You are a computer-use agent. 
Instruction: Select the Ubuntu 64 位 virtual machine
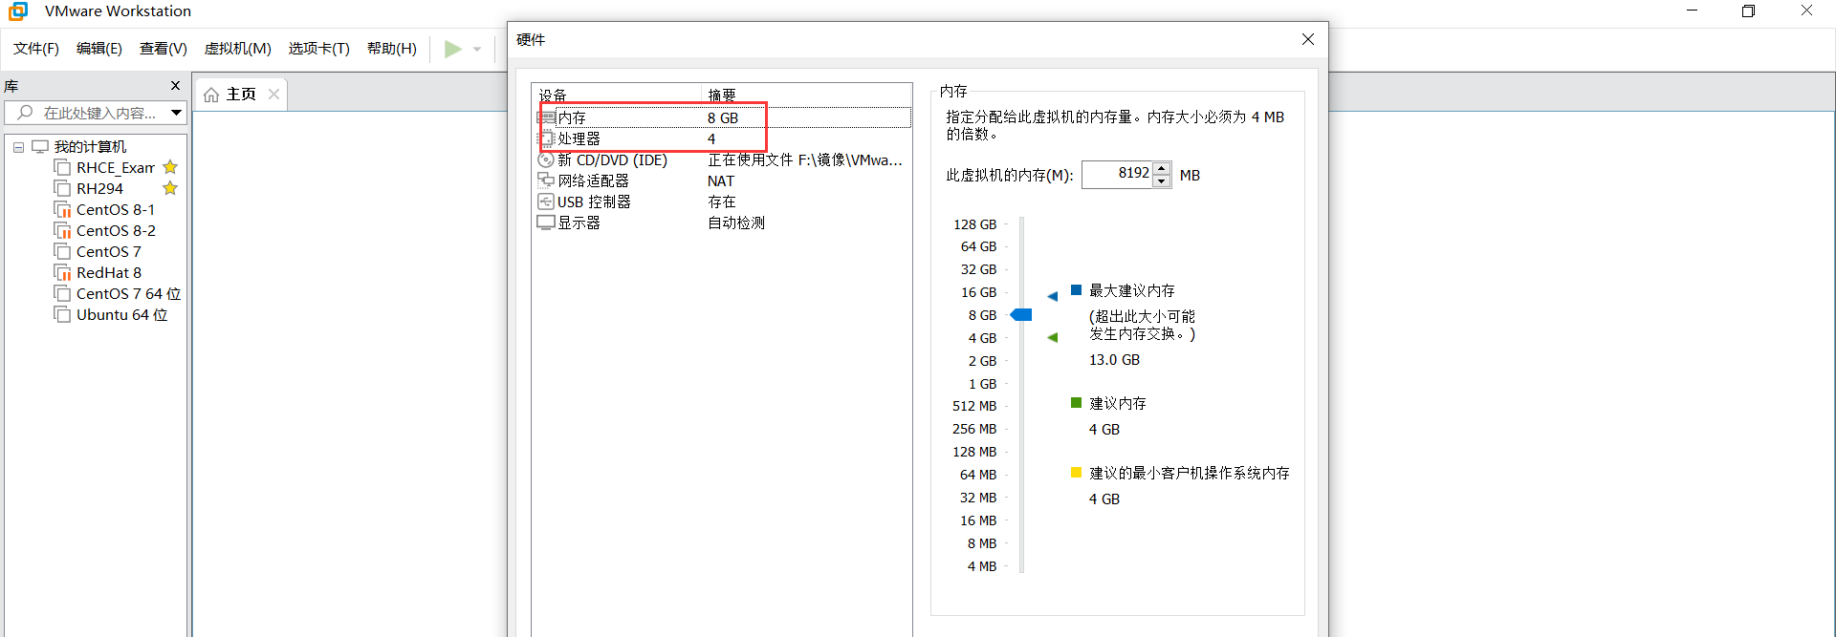[x=121, y=315]
